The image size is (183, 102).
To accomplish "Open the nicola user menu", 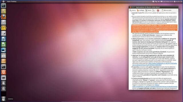I will (x=177, y=1).
